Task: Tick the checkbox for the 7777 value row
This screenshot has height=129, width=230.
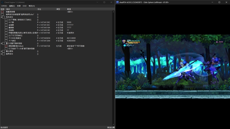Action: click(6, 28)
